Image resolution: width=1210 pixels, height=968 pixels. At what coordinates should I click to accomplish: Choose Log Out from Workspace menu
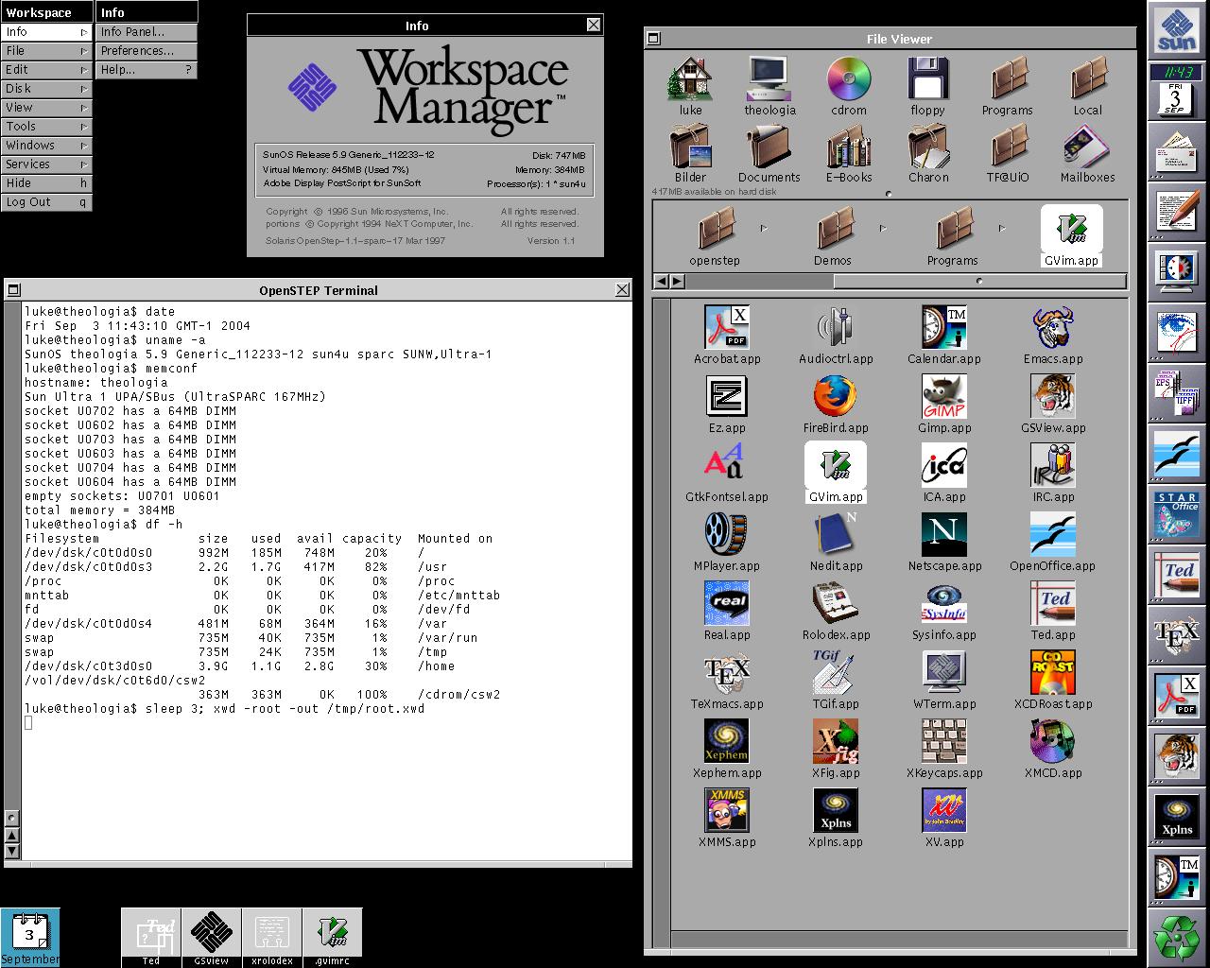(46, 202)
